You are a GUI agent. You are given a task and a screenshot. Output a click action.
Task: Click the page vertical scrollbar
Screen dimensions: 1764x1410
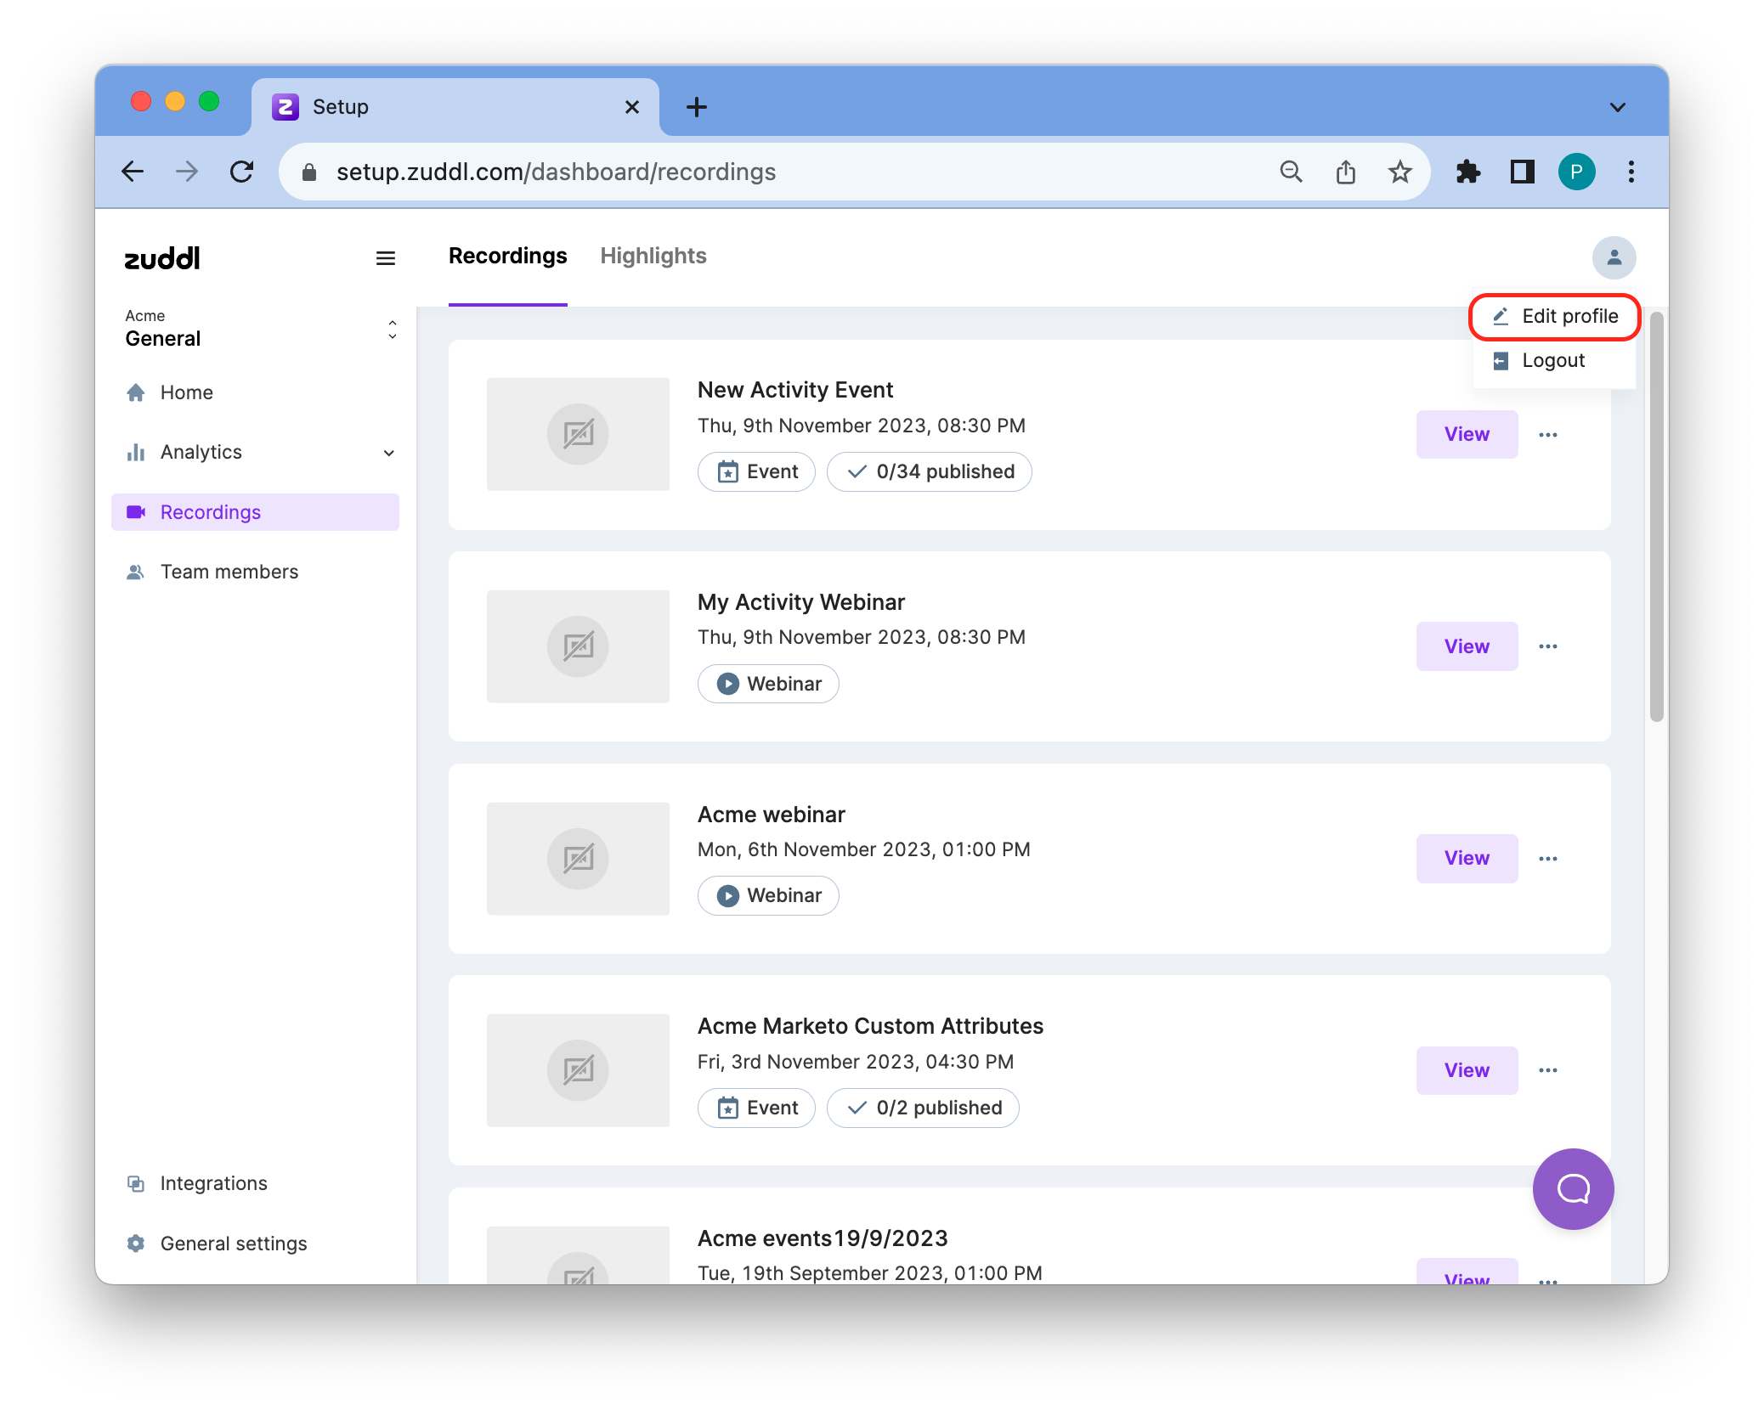pyautogui.click(x=1655, y=516)
